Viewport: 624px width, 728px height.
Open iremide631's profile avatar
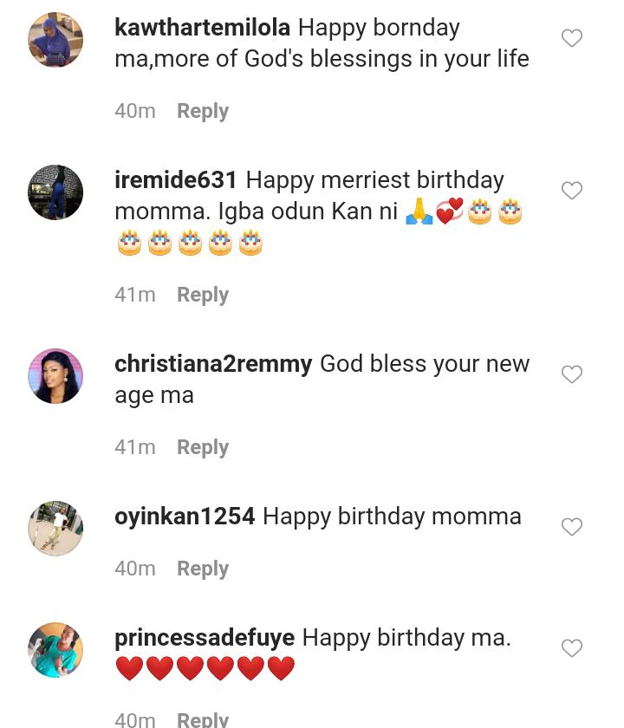pos(55,192)
